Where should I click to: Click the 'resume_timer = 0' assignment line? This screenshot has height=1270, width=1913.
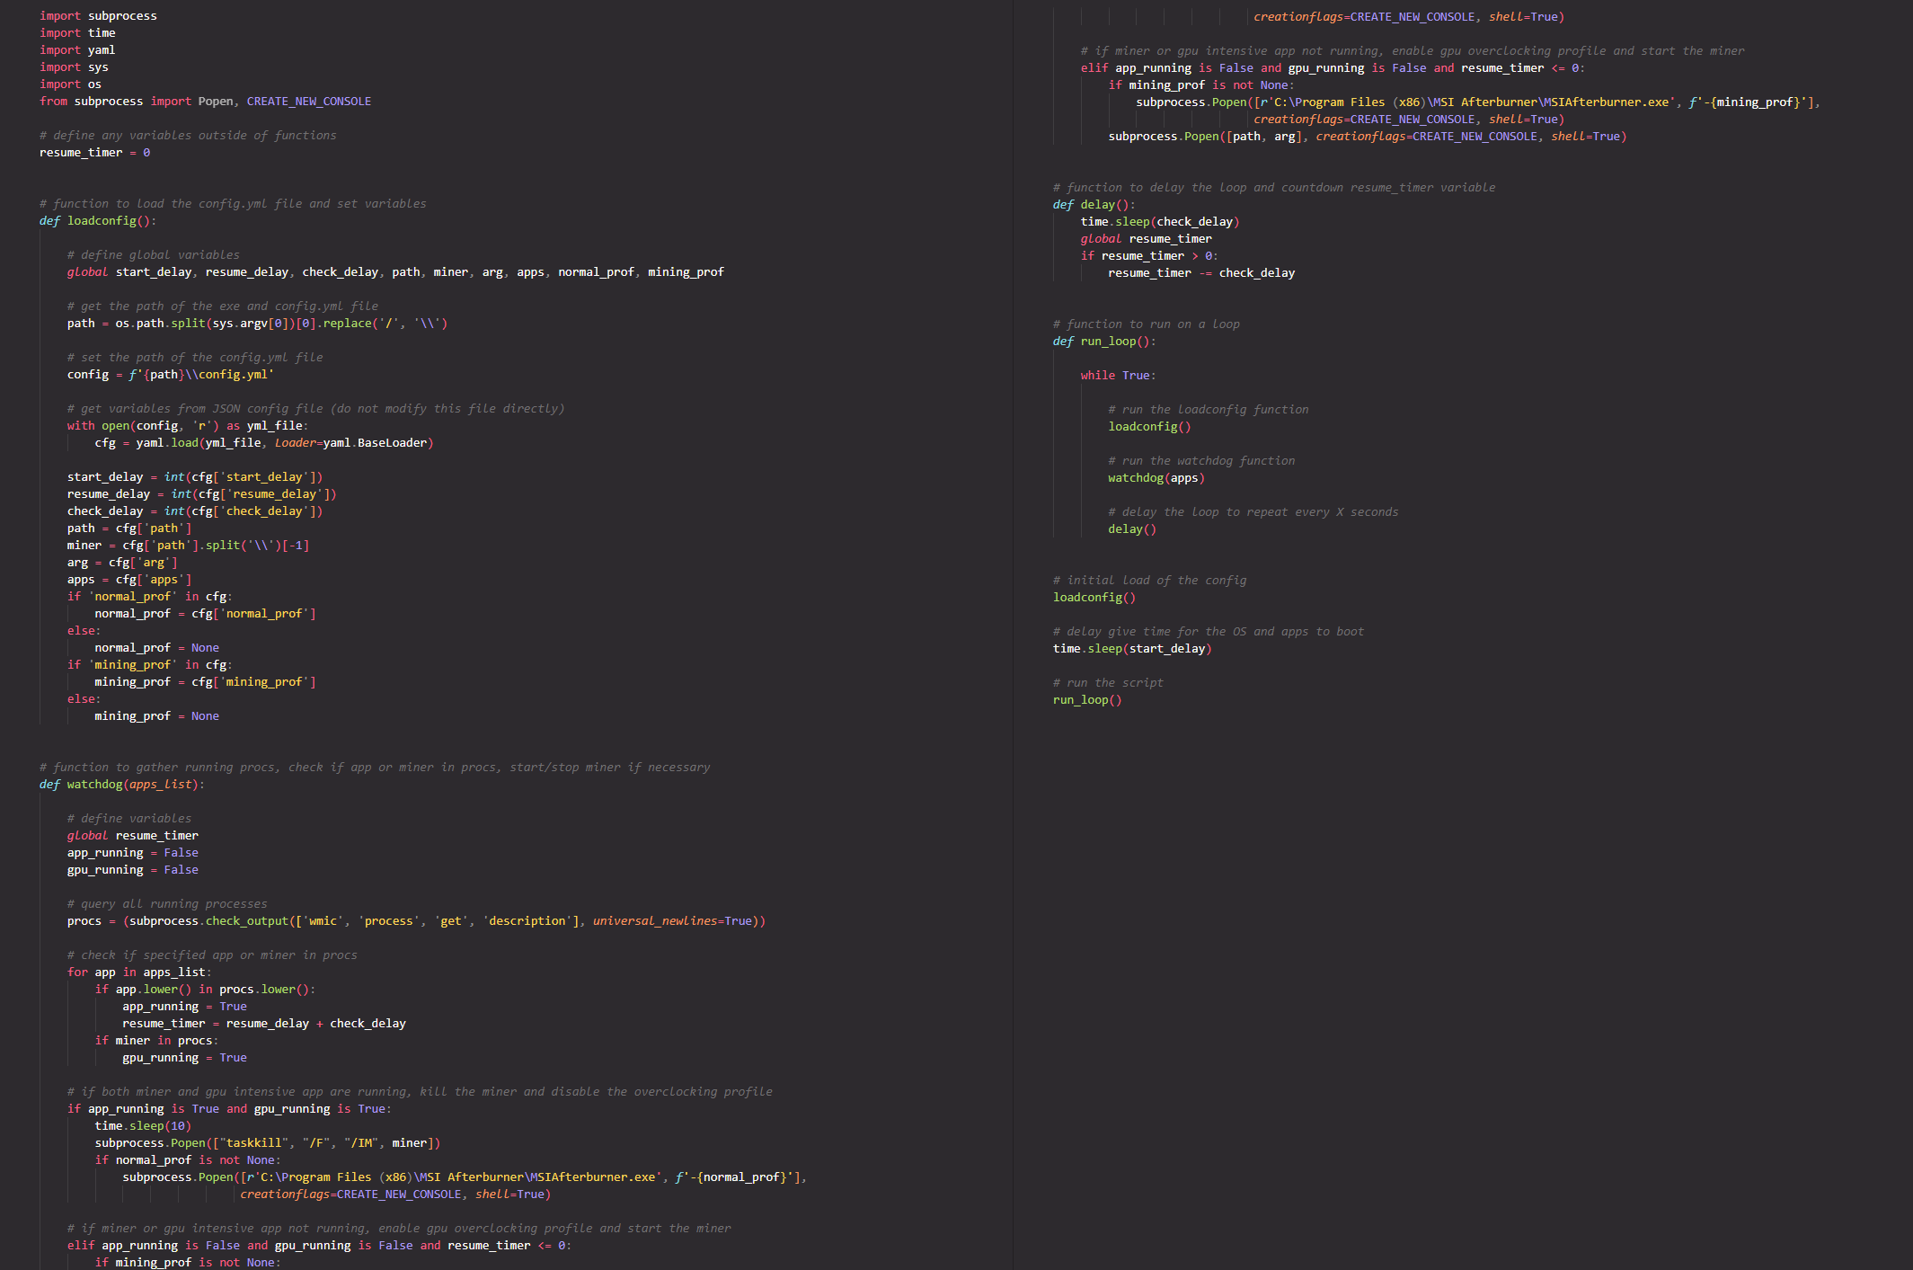(94, 153)
